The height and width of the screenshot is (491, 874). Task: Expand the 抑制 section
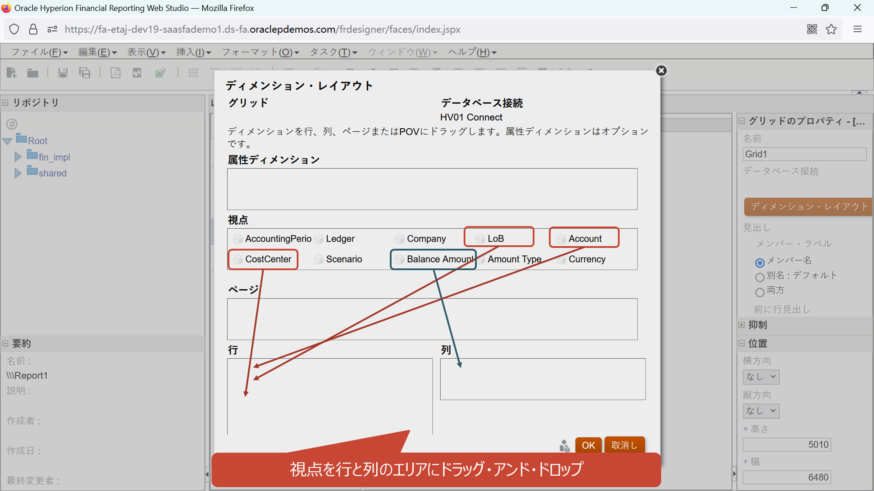point(742,325)
